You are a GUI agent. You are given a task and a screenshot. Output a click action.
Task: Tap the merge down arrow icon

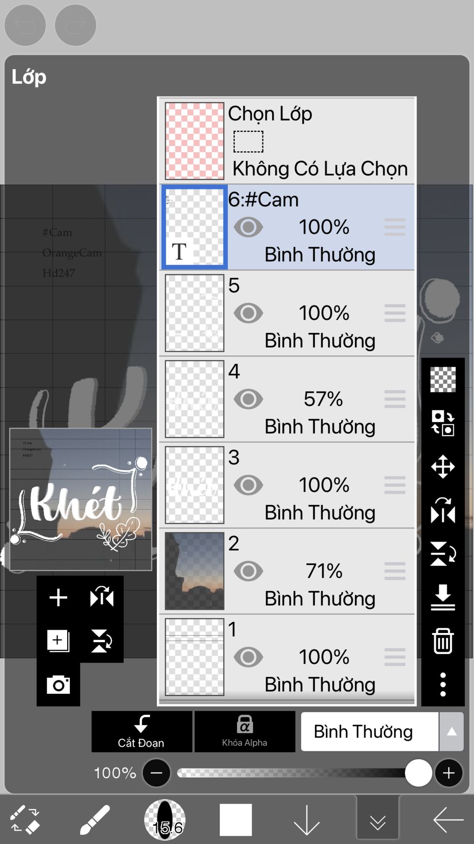click(x=443, y=597)
